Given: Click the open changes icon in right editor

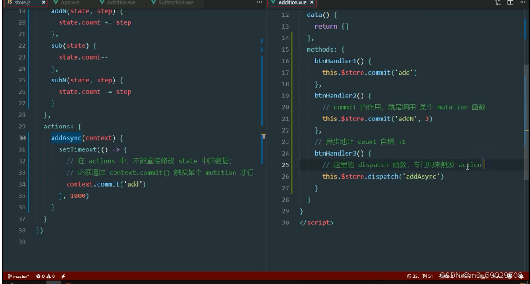Looking at the screenshot, I should (498, 2).
